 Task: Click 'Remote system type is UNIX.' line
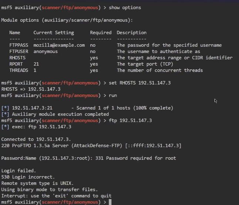coord(38,183)
